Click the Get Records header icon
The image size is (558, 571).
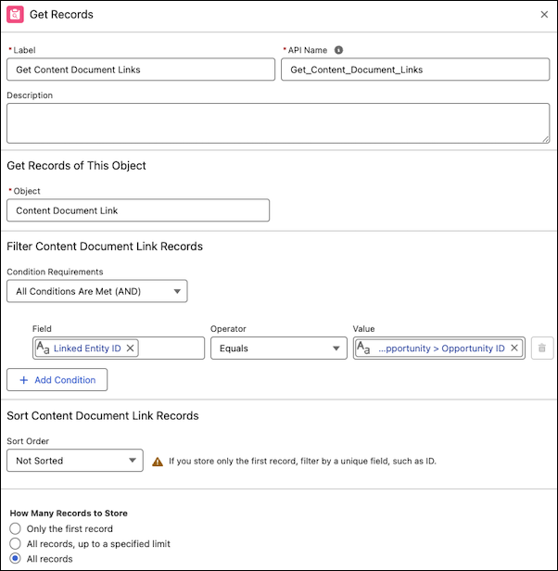16,15
